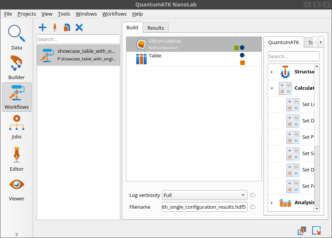The width and height of the screenshot is (332, 238).
Task: Open the Help menu
Action: pos(137,14)
